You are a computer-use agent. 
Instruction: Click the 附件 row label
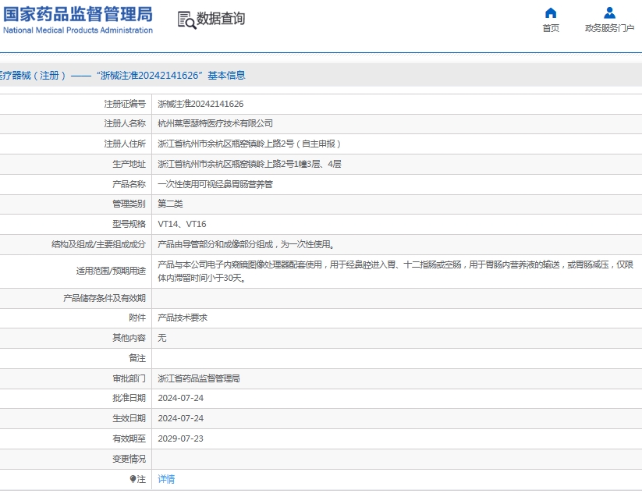tap(137, 318)
